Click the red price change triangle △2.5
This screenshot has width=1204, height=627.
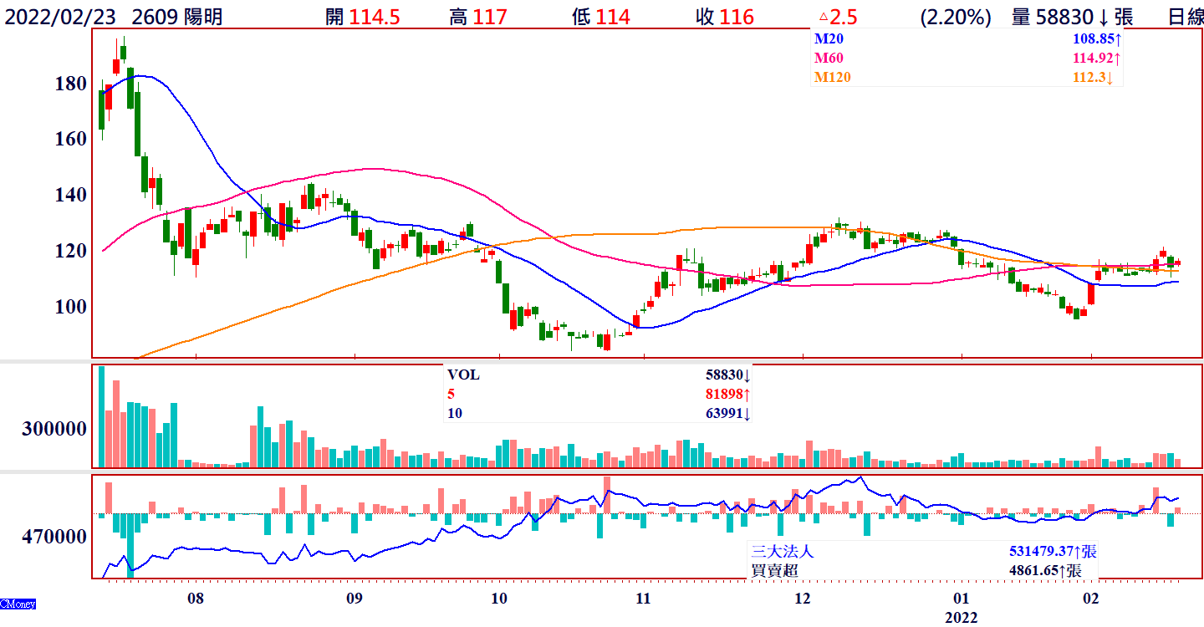(x=837, y=17)
